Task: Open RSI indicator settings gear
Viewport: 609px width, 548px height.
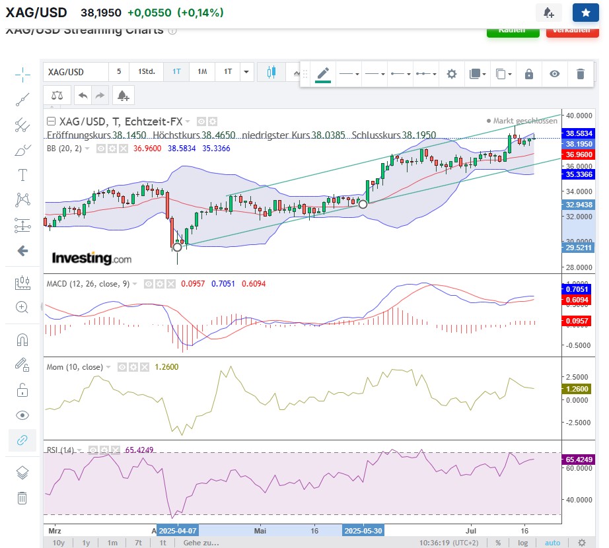Action: coord(104,450)
